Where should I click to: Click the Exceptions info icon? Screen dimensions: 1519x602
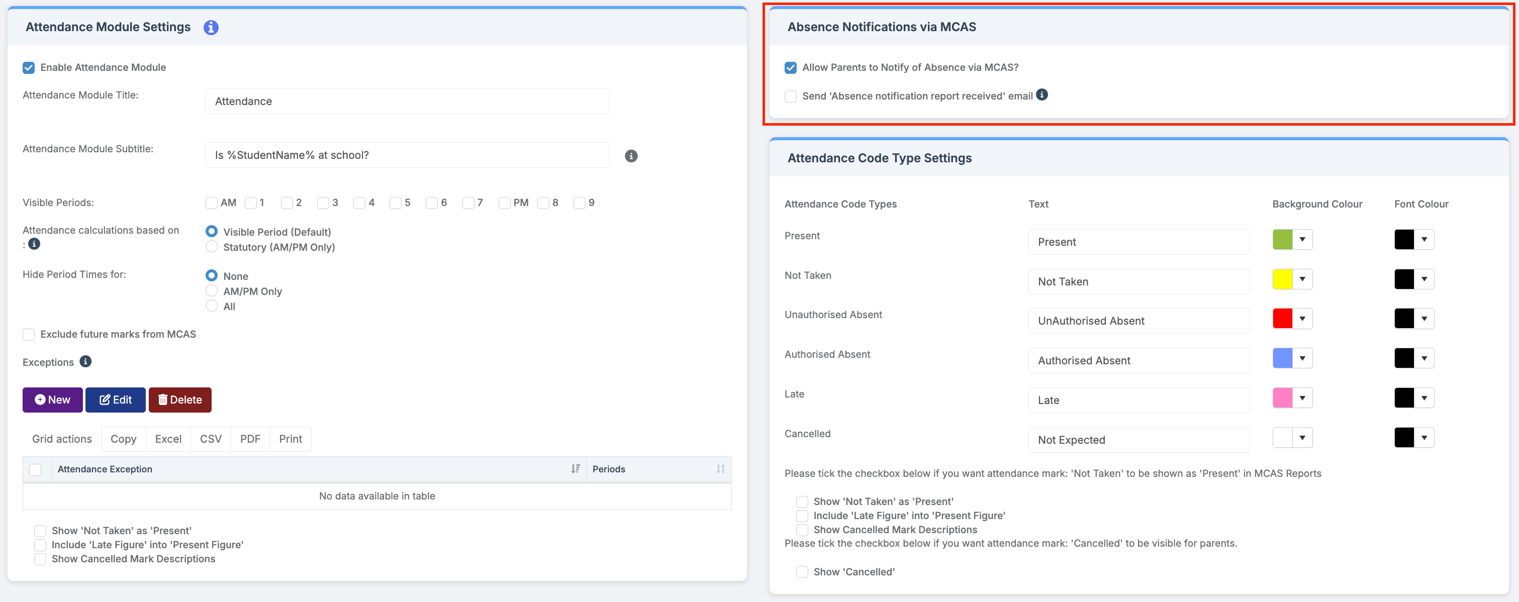tap(85, 361)
